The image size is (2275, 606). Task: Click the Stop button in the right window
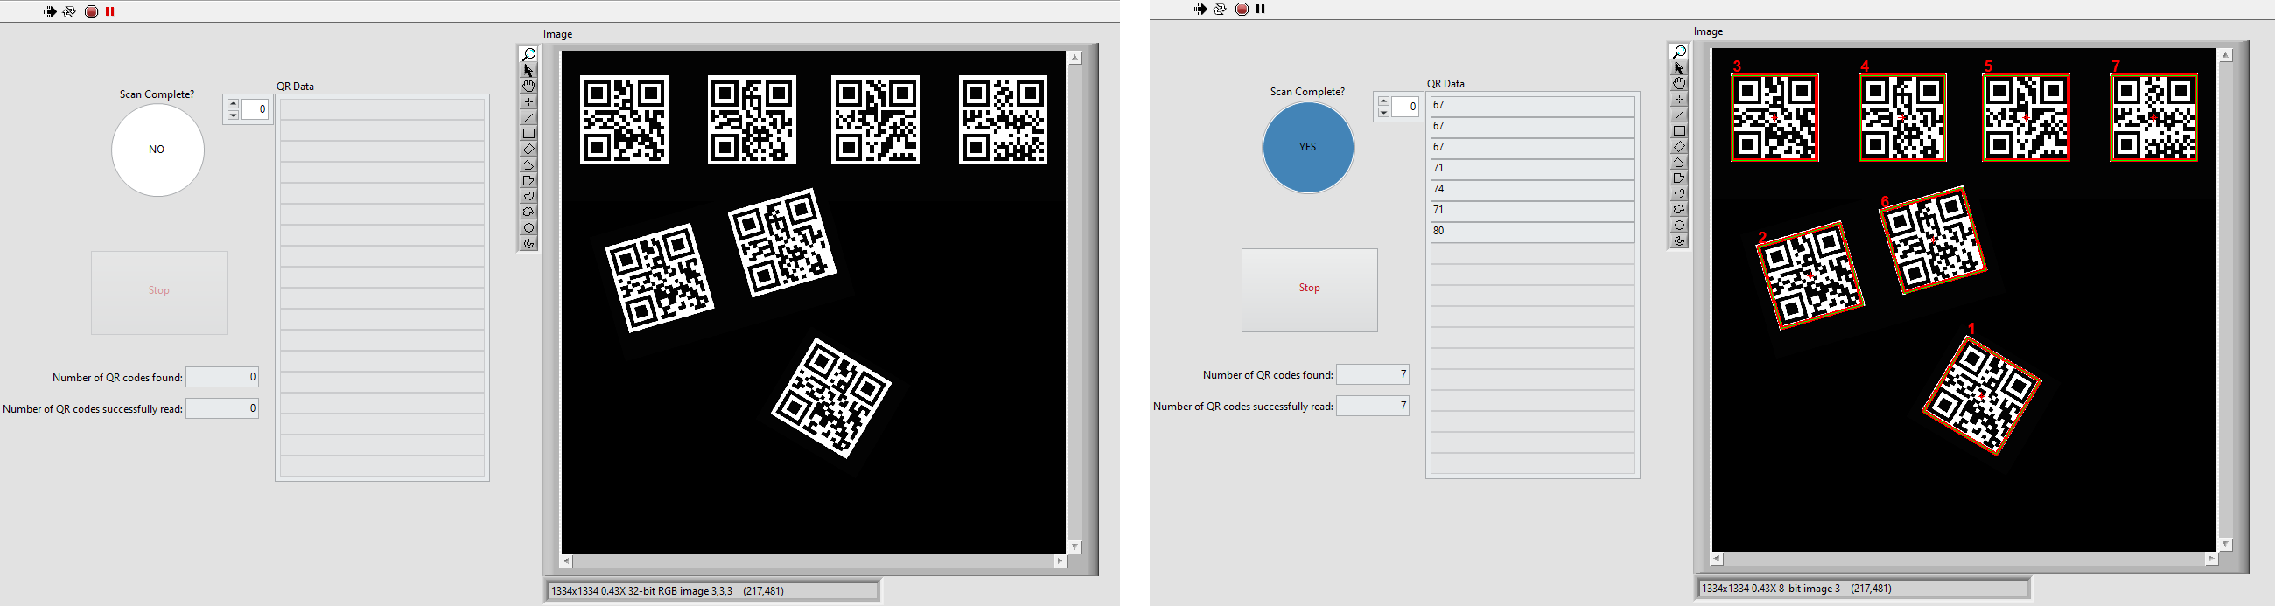pyautogui.click(x=1310, y=290)
